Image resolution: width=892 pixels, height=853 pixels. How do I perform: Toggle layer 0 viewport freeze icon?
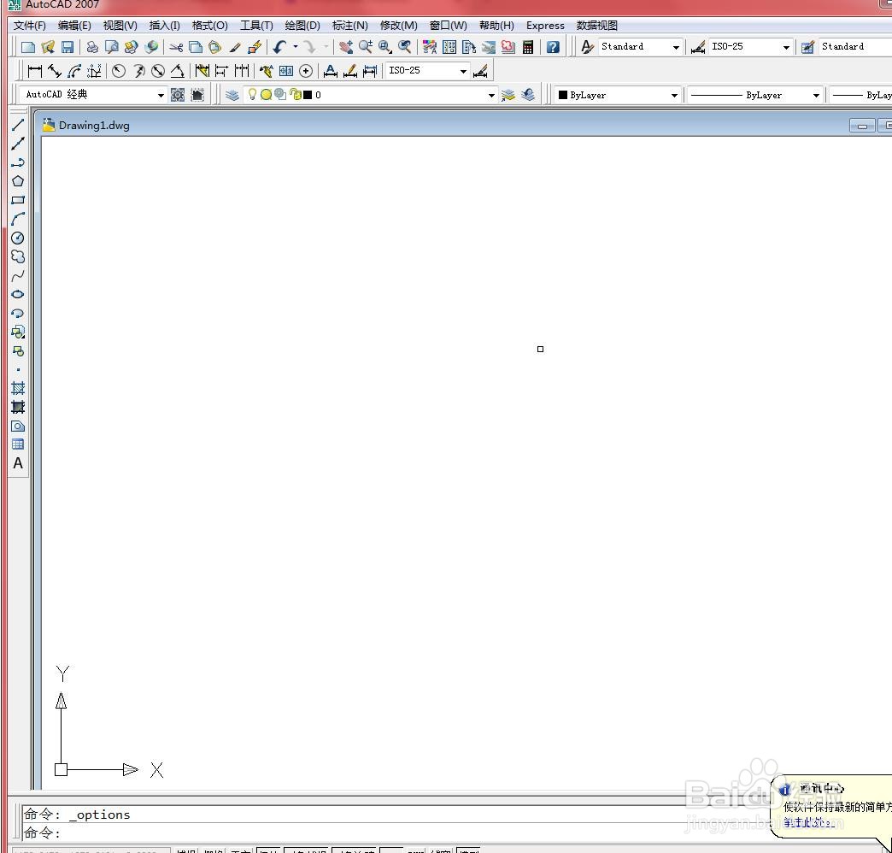[x=280, y=95]
